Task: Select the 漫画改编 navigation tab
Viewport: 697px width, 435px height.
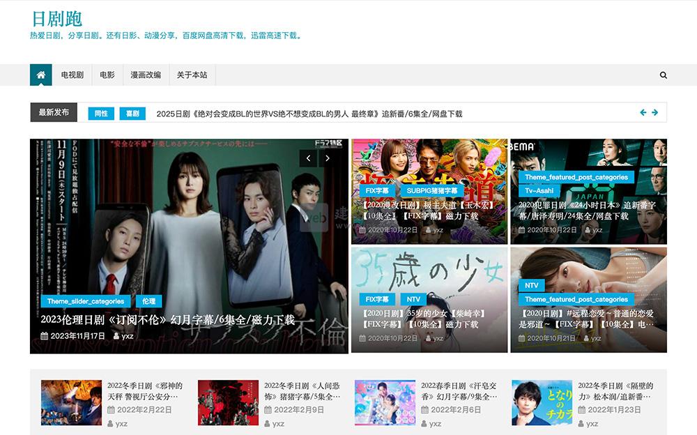Action: click(146, 75)
